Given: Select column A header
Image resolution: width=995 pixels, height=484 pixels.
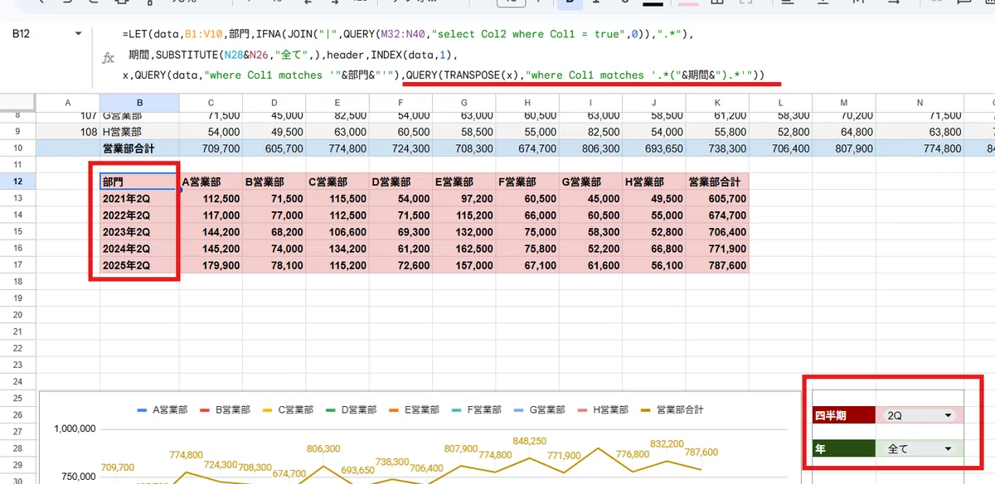Looking at the screenshot, I should 68,103.
